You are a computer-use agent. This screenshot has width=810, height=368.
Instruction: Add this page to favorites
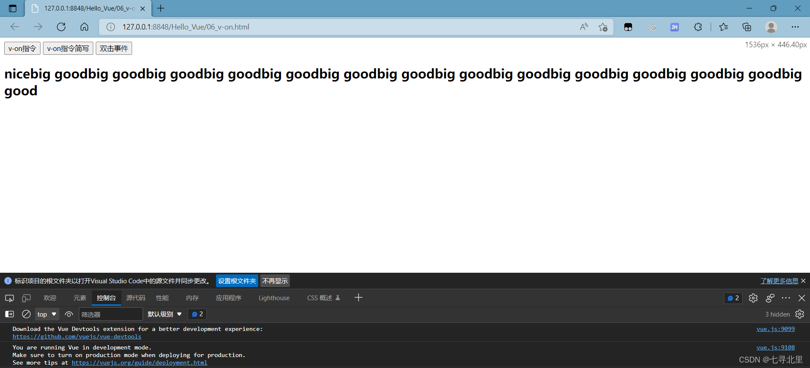click(x=603, y=27)
